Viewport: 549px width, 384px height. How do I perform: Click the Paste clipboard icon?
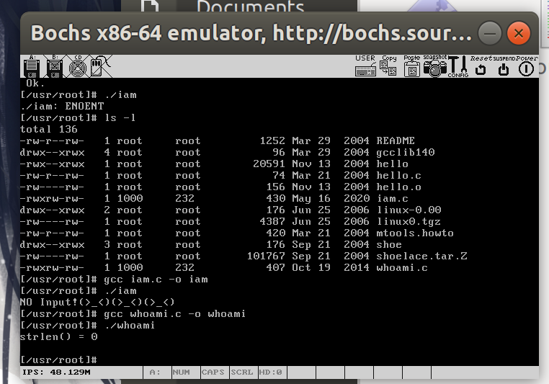coord(412,66)
